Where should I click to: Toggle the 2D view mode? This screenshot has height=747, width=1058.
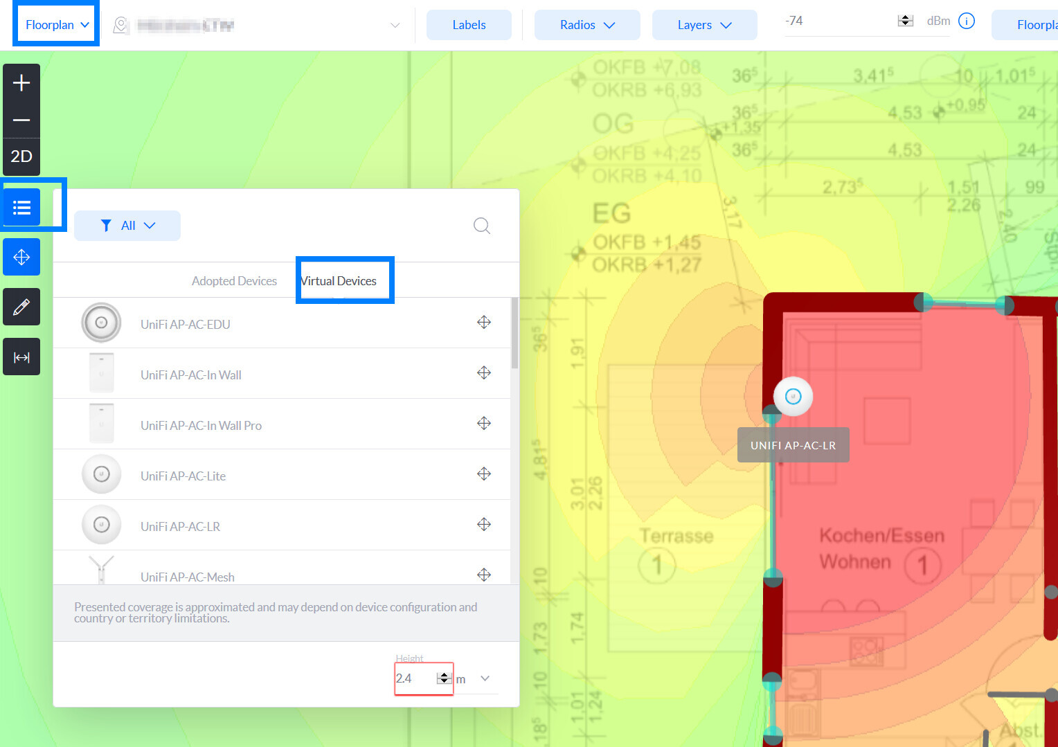click(21, 156)
